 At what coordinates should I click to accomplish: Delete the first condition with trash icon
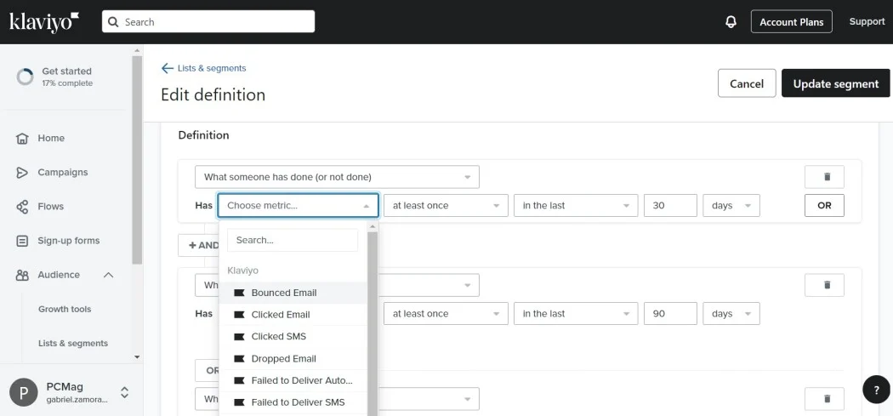click(x=824, y=177)
